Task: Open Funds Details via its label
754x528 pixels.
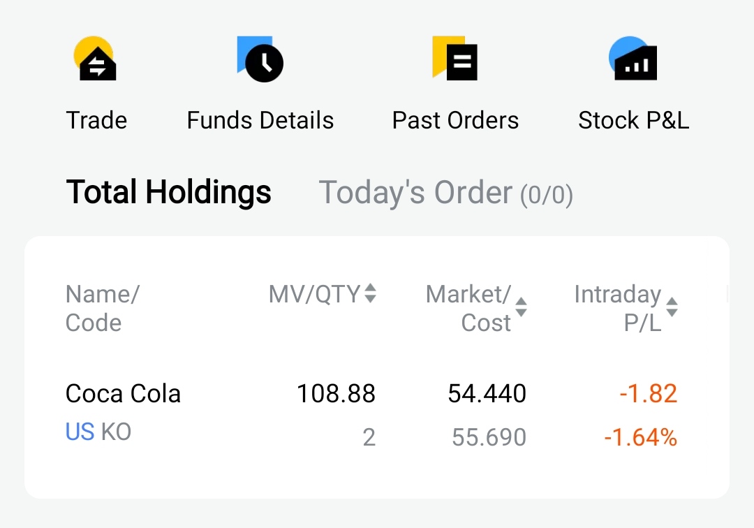Action: pyautogui.click(x=260, y=120)
